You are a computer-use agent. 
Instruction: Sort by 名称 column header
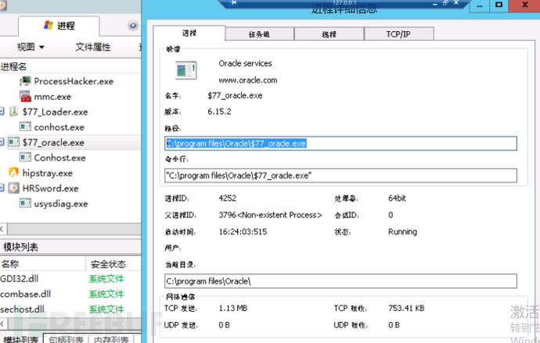pos(43,263)
